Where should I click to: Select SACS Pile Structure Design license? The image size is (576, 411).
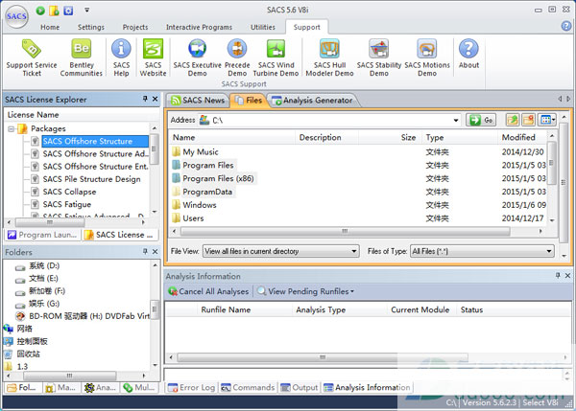click(x=91, y=179)
